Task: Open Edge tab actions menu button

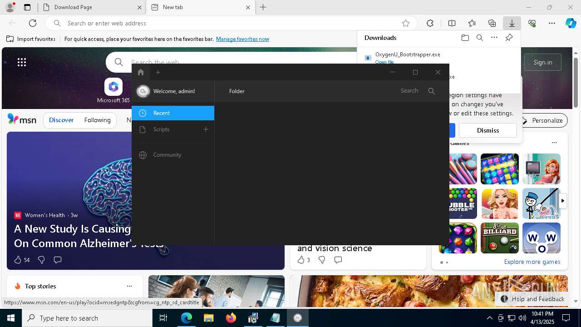Action: pyautogui.click(x=27, y=7)
